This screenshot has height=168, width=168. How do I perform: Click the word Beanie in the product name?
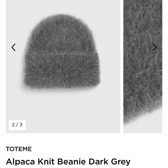coord(72,162)
